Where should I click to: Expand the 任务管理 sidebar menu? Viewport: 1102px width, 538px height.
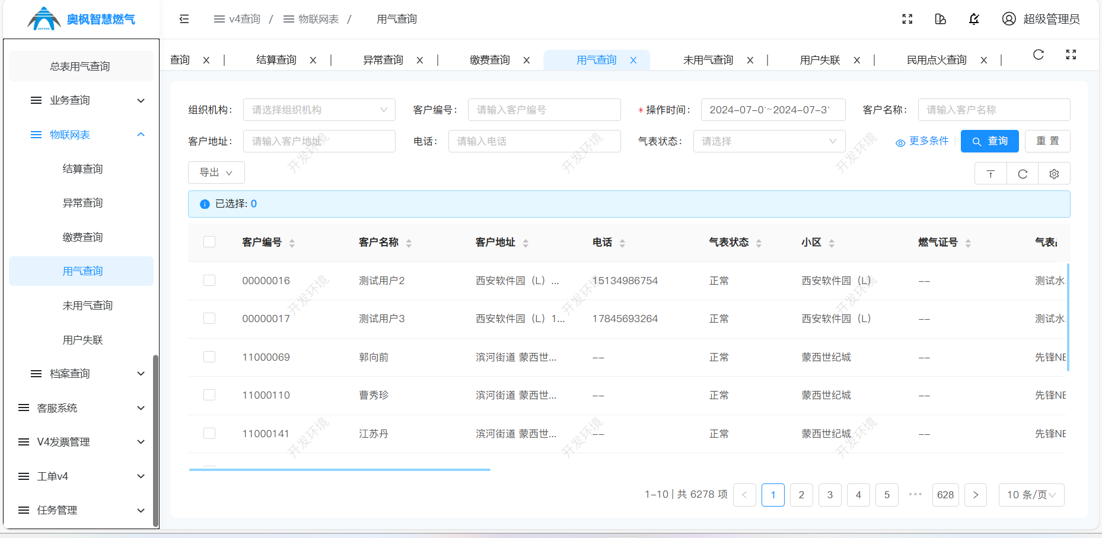point(81,510)
